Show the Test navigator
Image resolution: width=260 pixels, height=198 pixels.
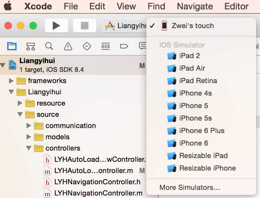(87, 46)
